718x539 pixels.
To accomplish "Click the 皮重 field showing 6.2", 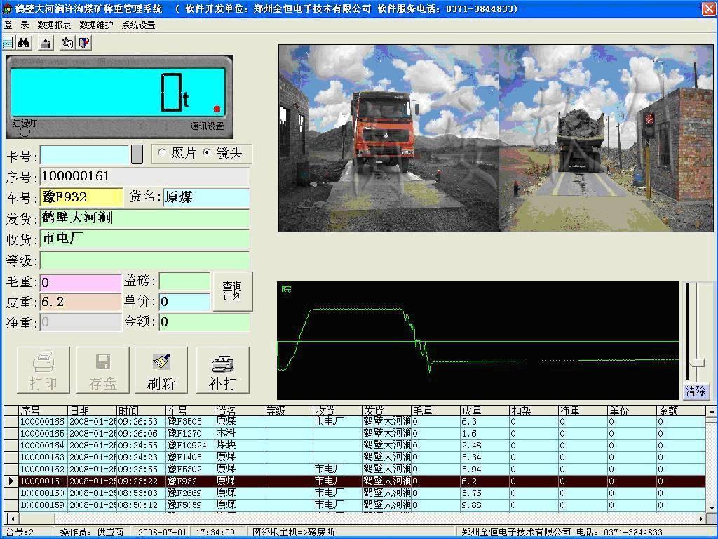I will pos(81,302).
